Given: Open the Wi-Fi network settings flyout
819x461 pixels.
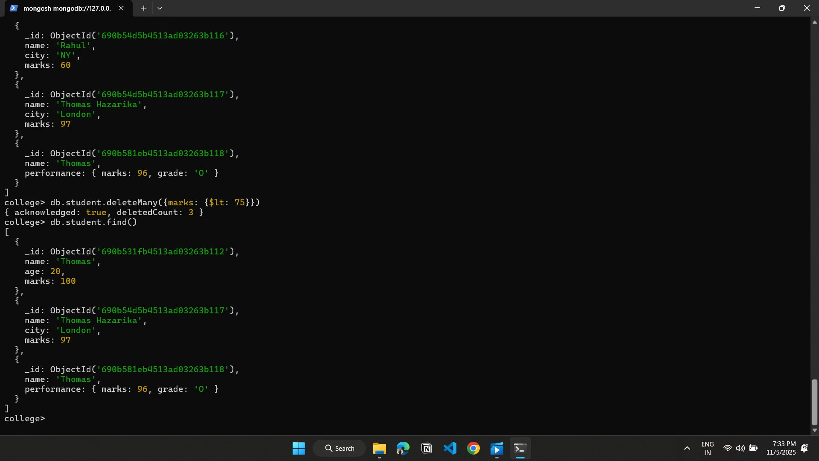Looking at the screenshot, I should (728, 448).
